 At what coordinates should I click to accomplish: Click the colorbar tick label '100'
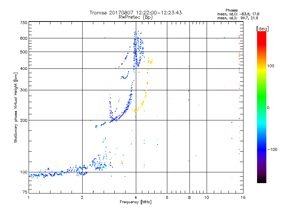pyautogui.click(x=271, y=66)
